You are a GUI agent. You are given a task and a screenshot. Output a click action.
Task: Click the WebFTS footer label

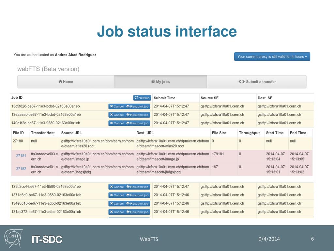149,239
